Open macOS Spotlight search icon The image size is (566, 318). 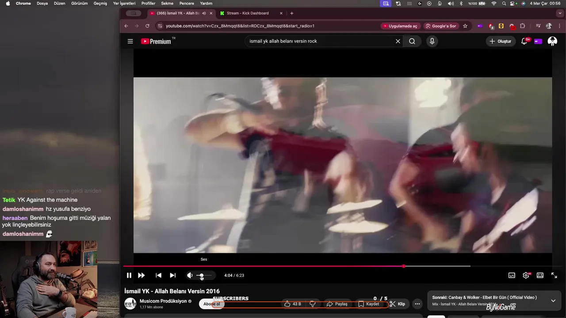[x=504, y=3]
